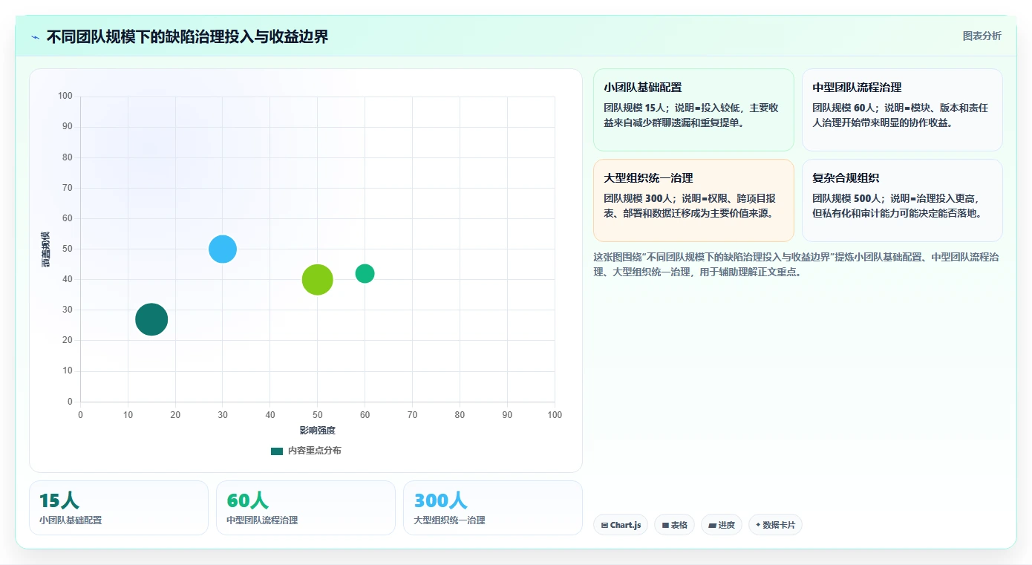The width and height of the screenshot is (1032, 565).
Task: Click the 小团队基础配置 caption under 15人
Action: [71, 520]
